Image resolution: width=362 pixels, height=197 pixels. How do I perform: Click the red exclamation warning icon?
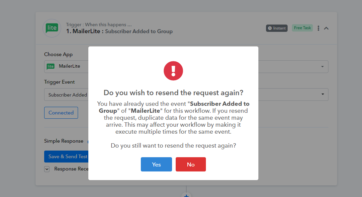tap(173, 71)
